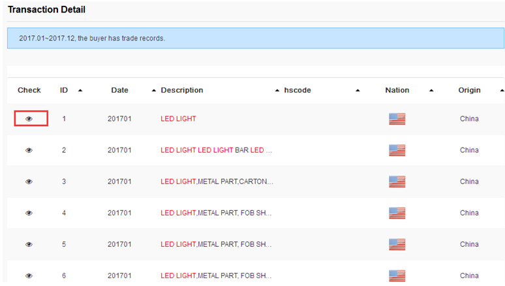The height and width of the screenshot is (286, 505).
Task: Click the US flag in row 1
Action: pos(397,119)
